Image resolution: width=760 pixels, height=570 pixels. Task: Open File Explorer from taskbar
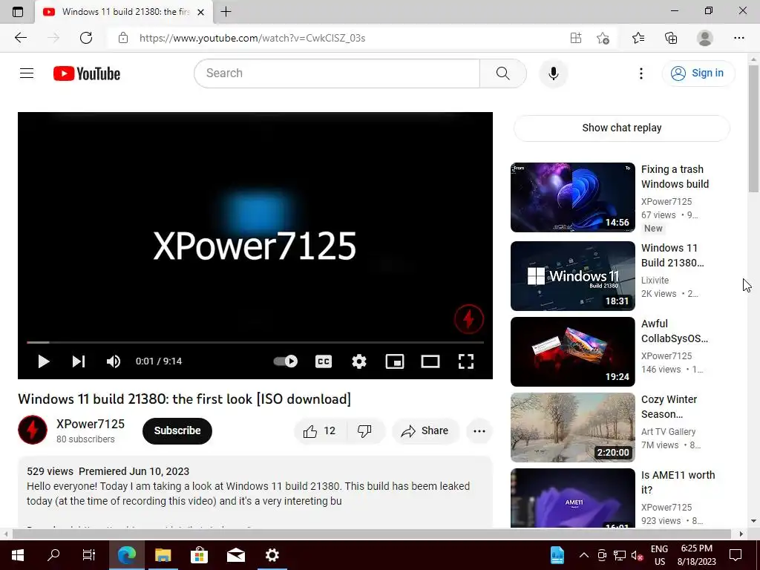(163, 555)
